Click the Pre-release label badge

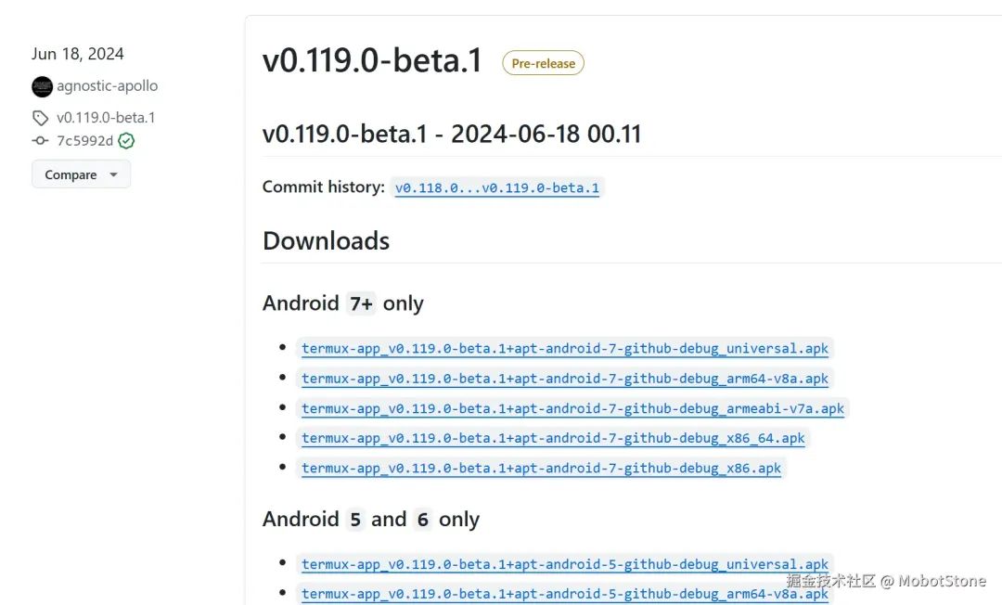[x=543, y=63]
